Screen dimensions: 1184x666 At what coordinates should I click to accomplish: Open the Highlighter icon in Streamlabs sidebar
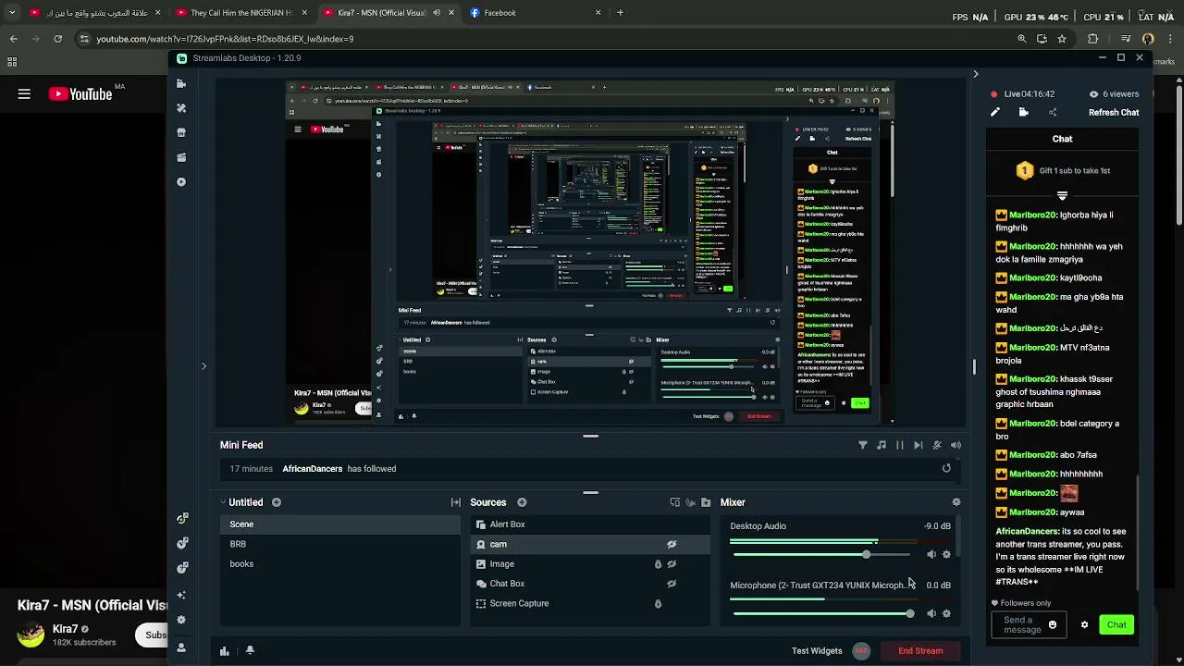click(181, 157)
